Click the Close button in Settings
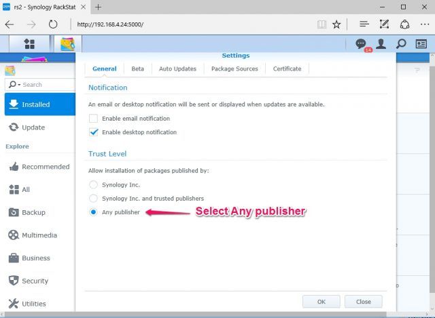The height and width of the screenshot is (318, 435). (364, 302)
